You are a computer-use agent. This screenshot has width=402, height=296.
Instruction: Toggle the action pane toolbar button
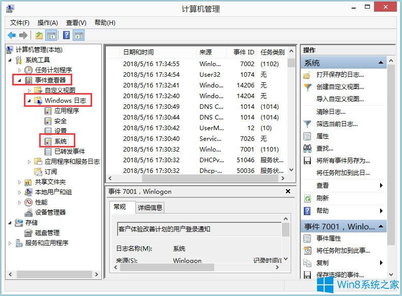78,35
